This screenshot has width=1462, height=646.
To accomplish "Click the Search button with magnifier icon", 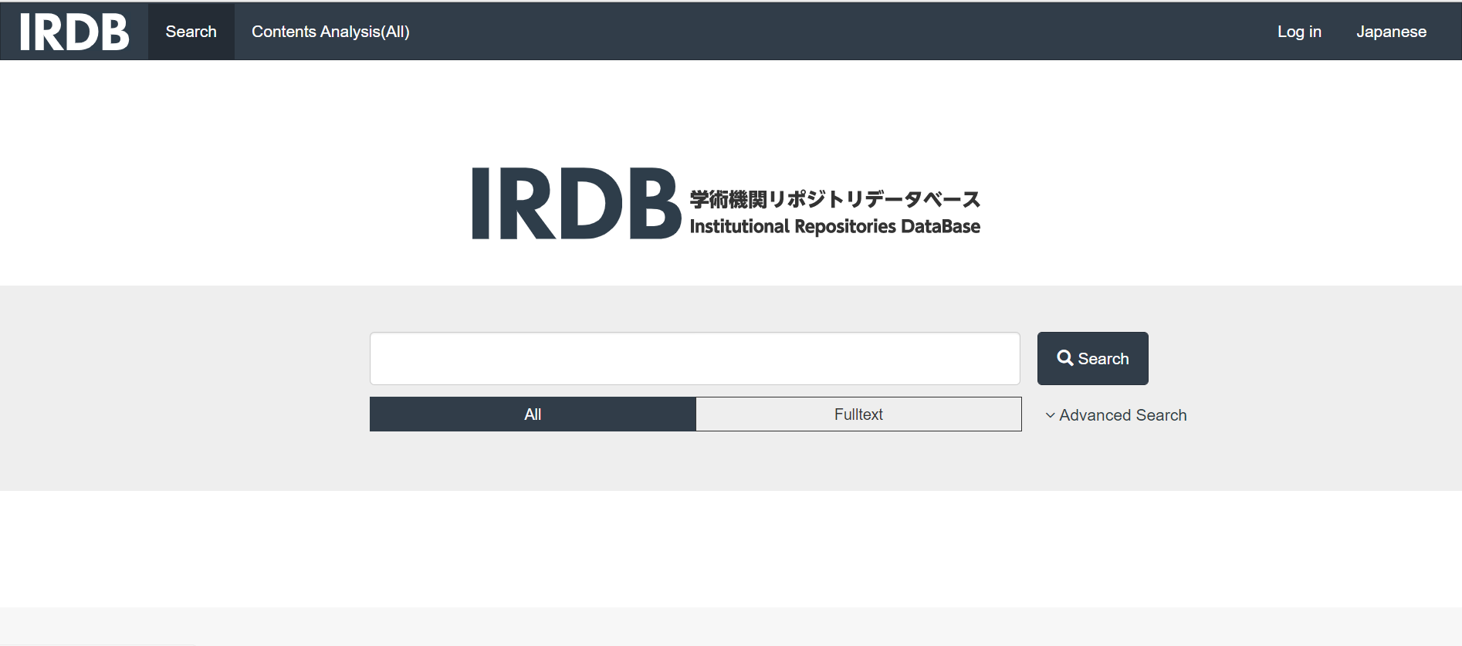I will tap(1092, 358).
